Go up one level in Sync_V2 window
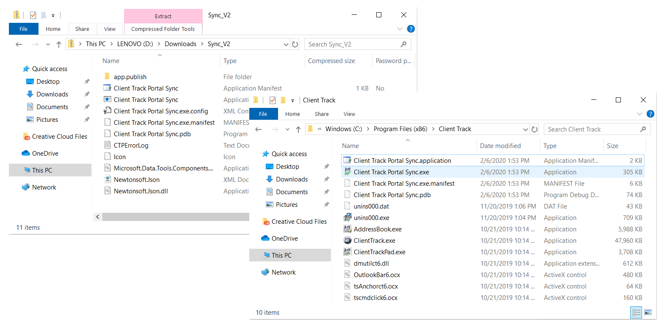Image resolution: width=667 pixels, height=327 pixels. coord(59,44)
